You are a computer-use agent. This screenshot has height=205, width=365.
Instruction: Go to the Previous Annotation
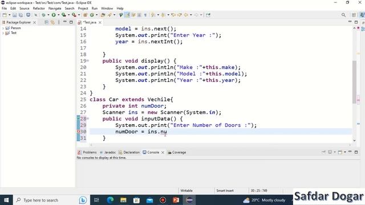(x=163, y=15)
